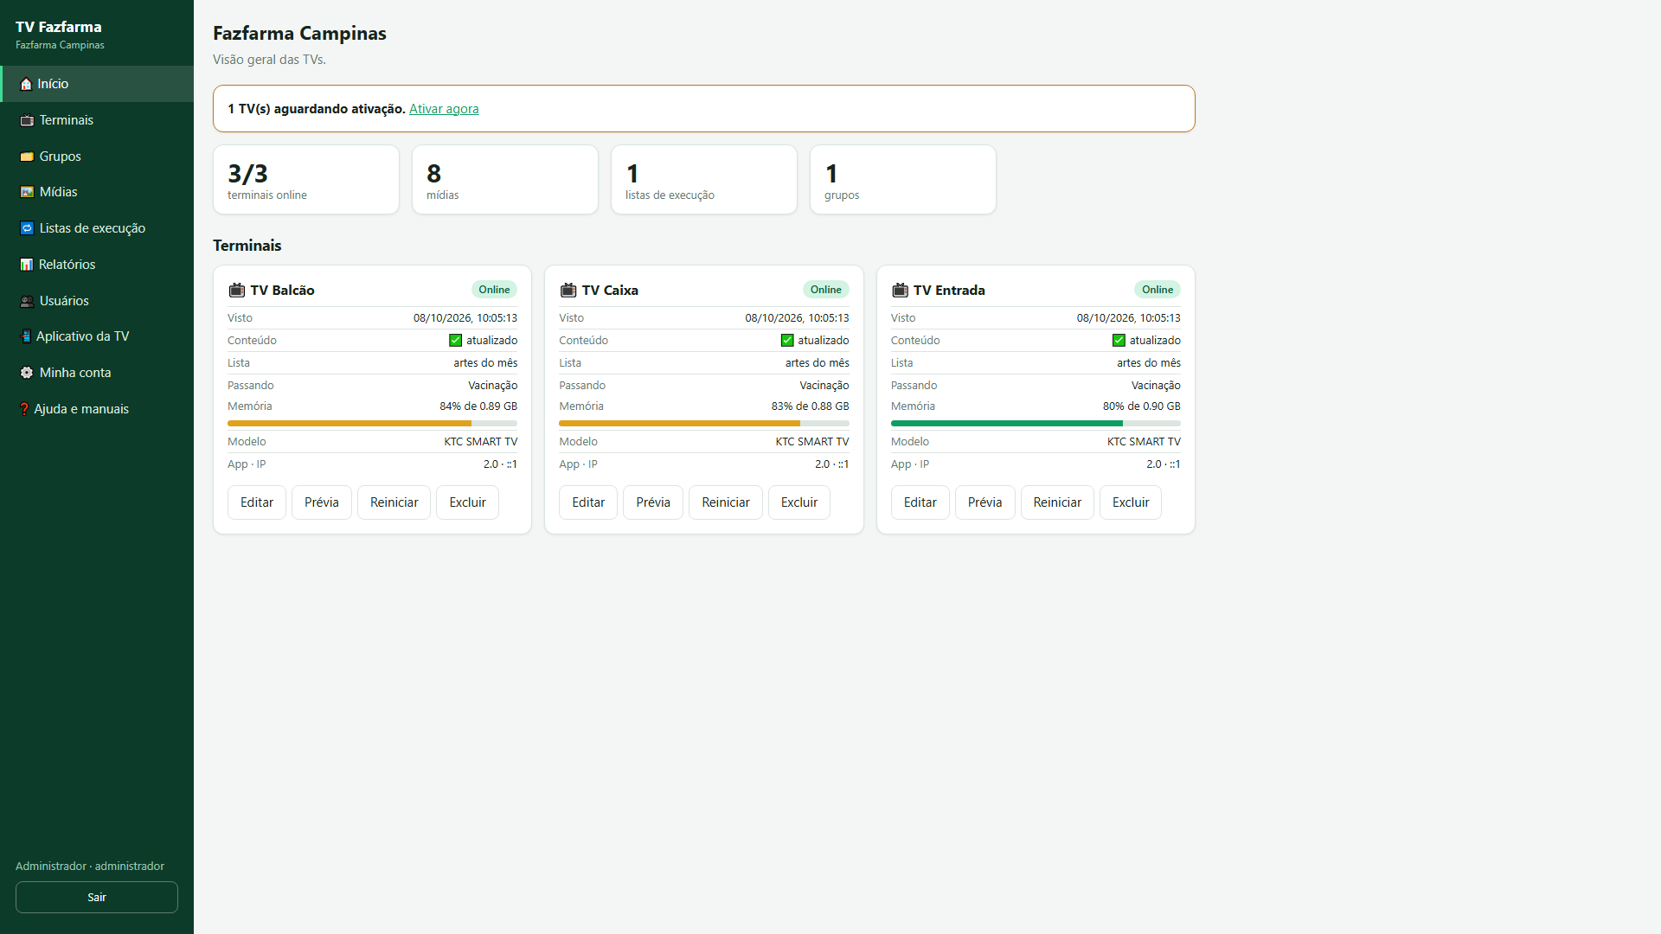
Task: Click the TV Entrada green memory bar
Action: 1036,424
